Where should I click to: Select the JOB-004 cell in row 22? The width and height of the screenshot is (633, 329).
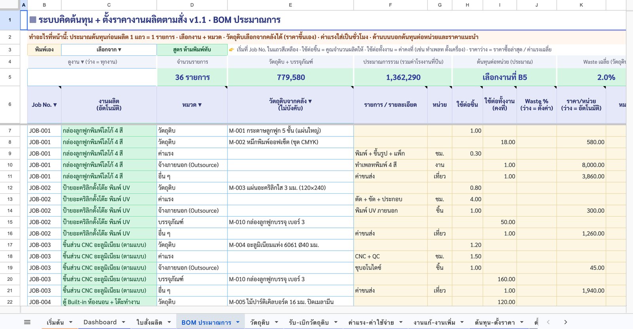44,302
